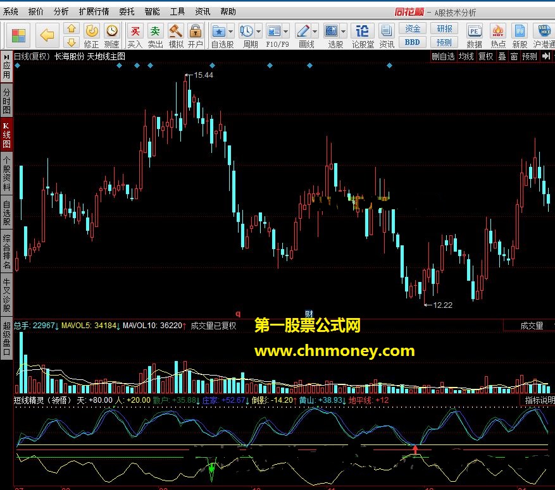Viewport: 555px width, 490px height.
Task: Expand the F10/F9 dropdown arrow
Action: pyautogui.click(x=285, y=32)
